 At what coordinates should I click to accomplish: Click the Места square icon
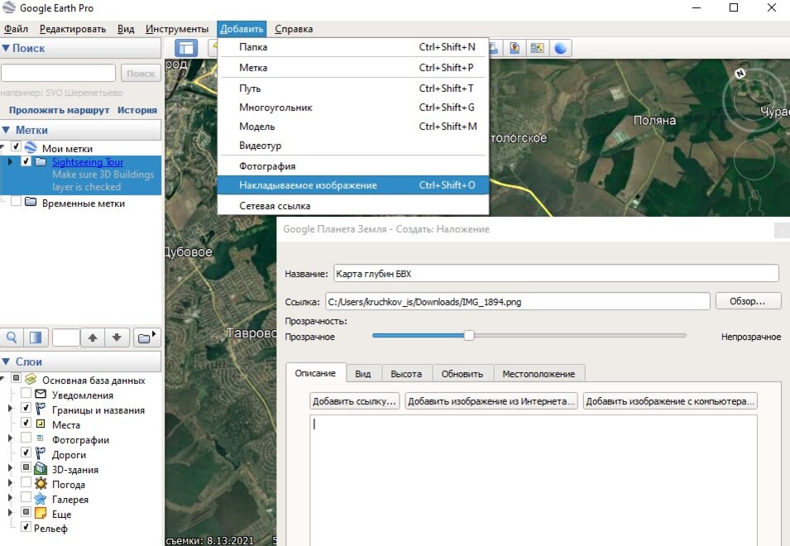[41, 424]
